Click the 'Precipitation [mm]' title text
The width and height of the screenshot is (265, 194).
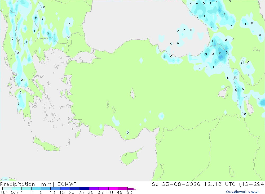[27, 184]
